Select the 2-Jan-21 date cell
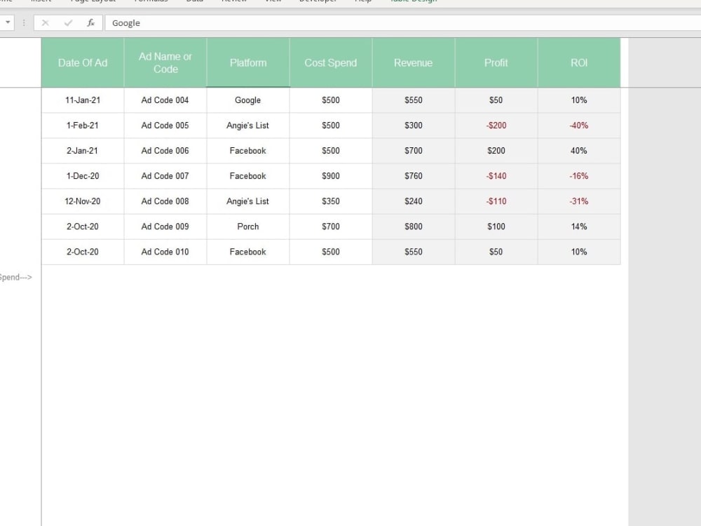 click(83, 151)
